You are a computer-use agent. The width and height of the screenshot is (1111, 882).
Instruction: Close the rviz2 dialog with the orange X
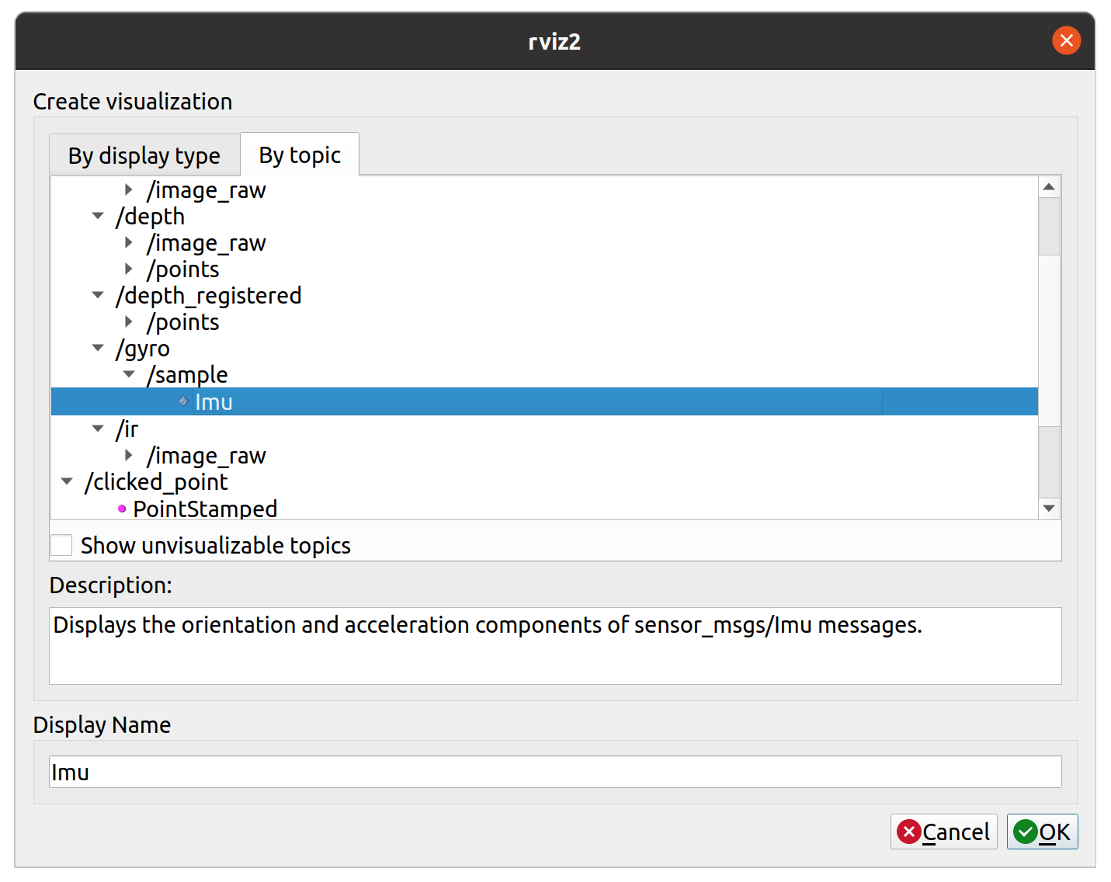coord(1066,40)
